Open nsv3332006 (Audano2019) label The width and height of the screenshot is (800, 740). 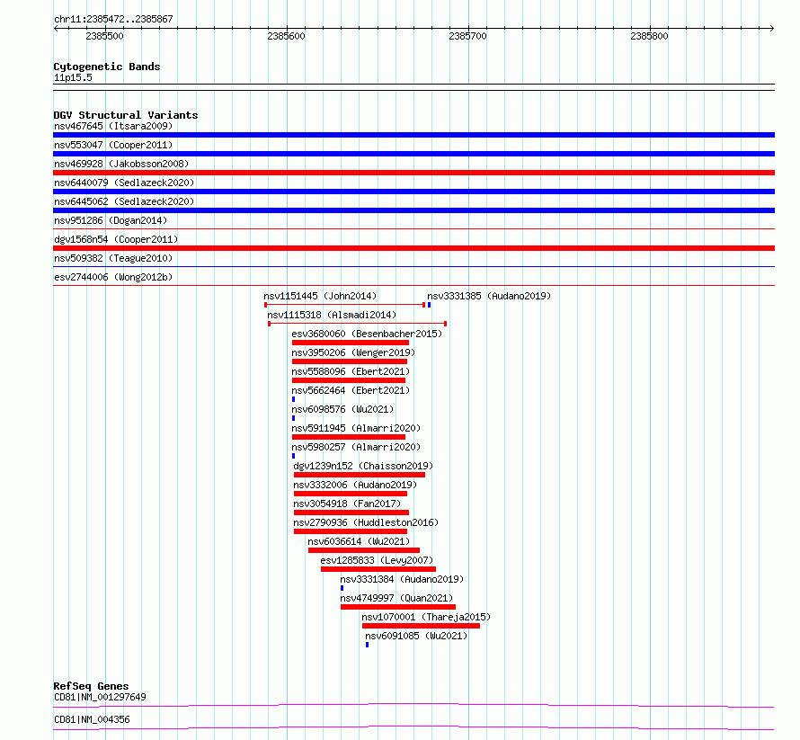[x=355, y=485]
